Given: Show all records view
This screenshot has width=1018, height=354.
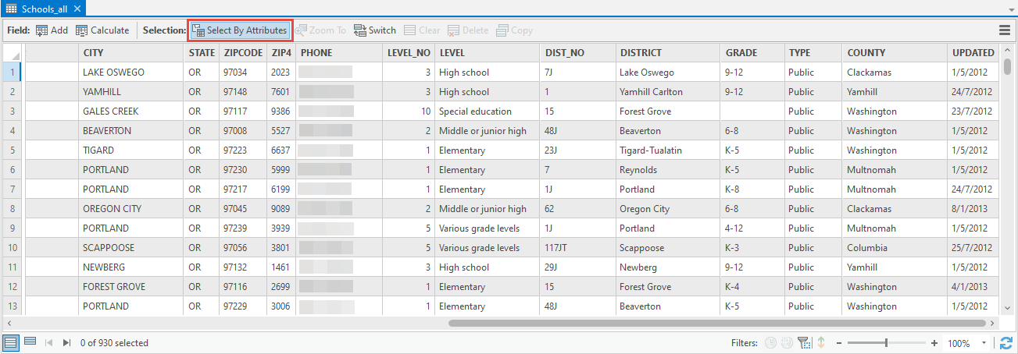Looking at the screenshot, I should click(x=11, y=342).
